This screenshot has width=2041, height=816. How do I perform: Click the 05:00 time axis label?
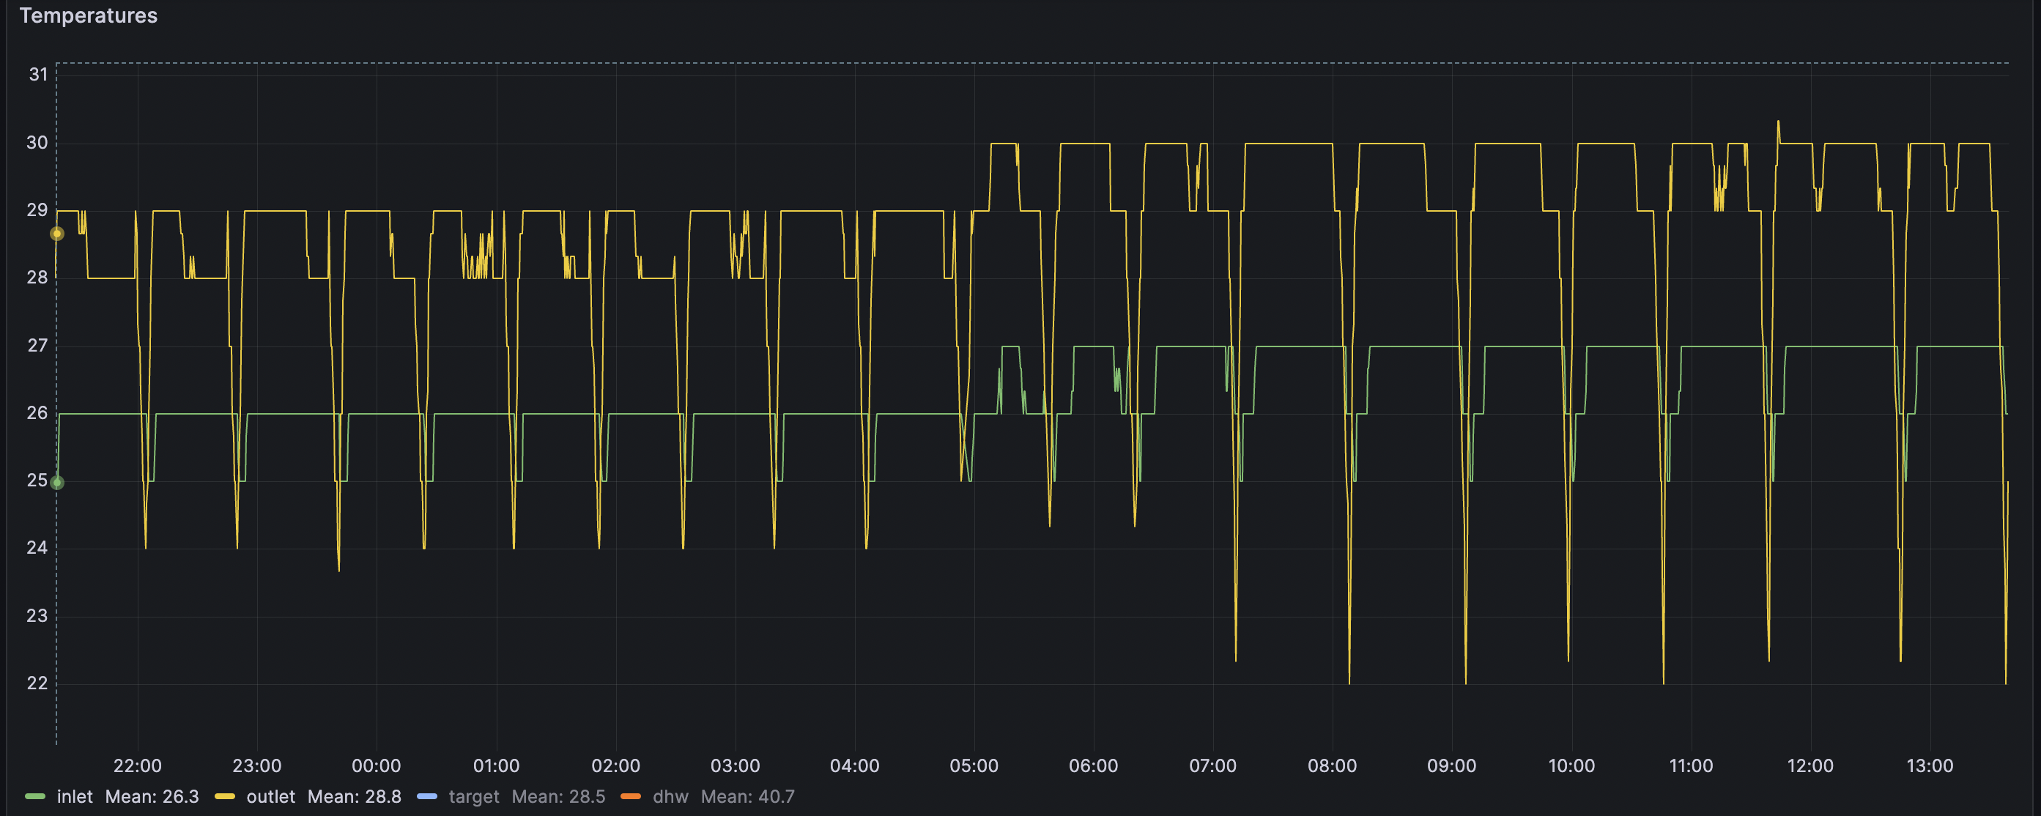click(974, 765)
